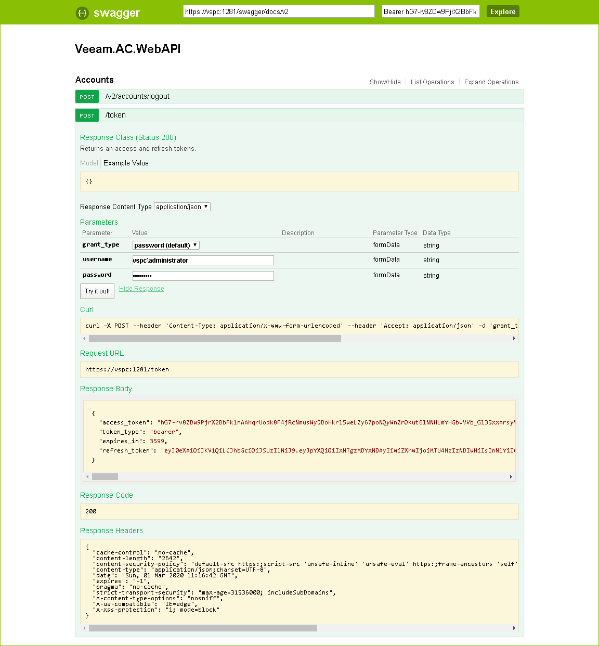
Task: Click the Veeam.AC.WebAPI title
Action: 128,49
